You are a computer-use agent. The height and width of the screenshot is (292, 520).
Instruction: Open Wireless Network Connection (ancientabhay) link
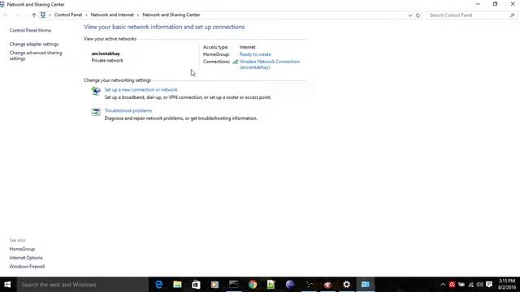click(x=269, y=64)
